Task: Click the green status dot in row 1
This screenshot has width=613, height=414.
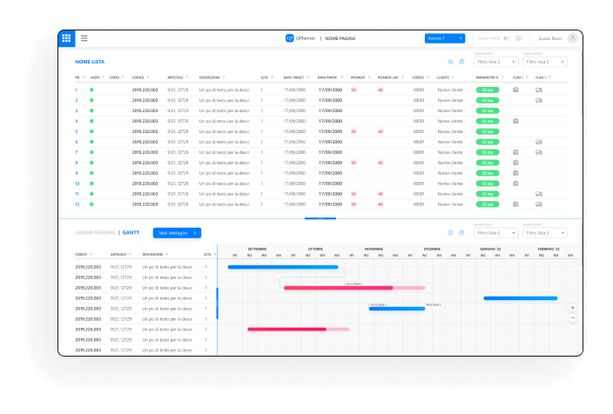Action: pos(91,90)
